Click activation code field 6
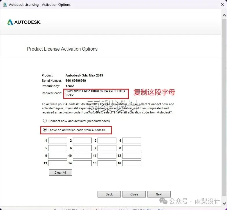Screen dimensions: 227x210 pyautogui.click(x=82, y=148)
